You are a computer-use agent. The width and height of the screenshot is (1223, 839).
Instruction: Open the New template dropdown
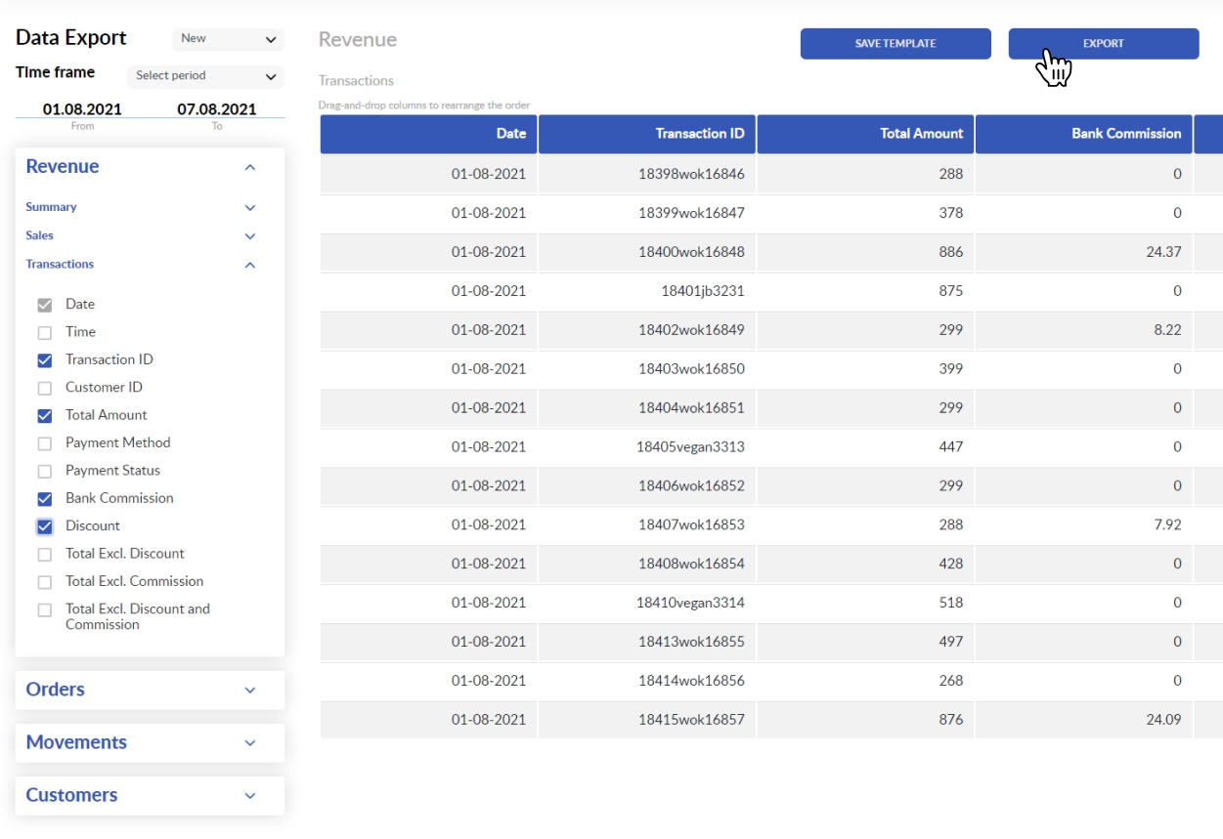[x=228, y=39]
